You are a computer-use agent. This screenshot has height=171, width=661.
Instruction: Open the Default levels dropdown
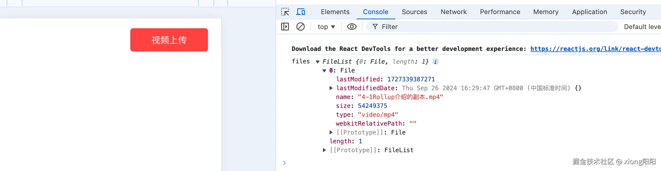tap(642, 27)
